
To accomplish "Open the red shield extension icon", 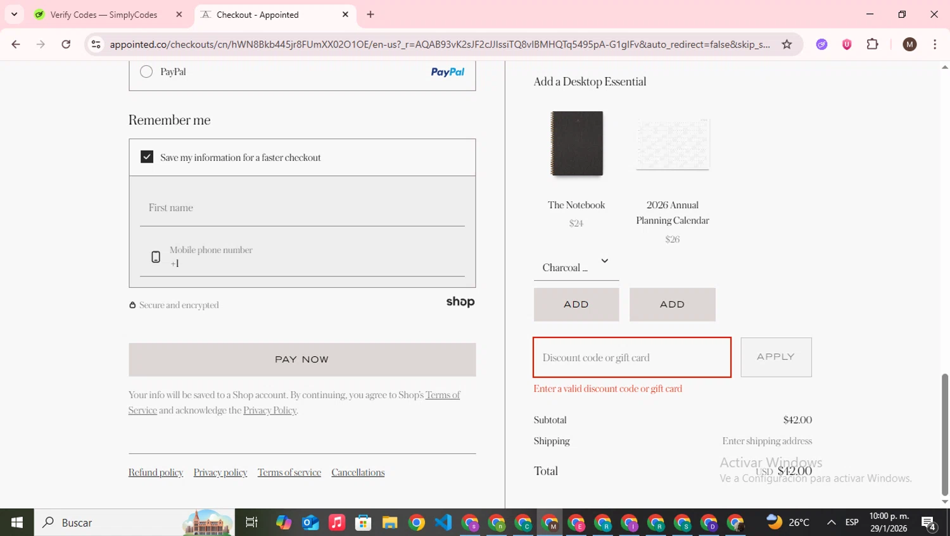I will 847,44.
